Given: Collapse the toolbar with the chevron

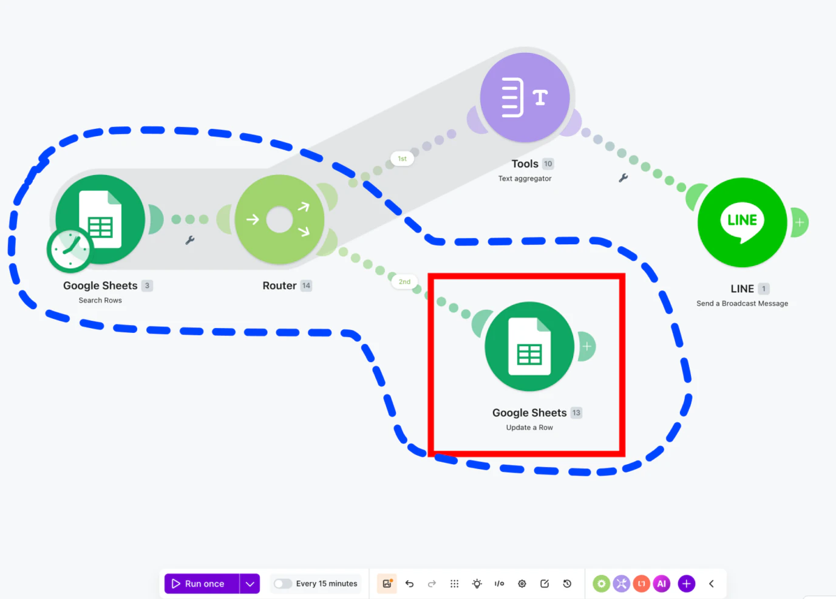Looking at the screenshot, I should (712, 584).
